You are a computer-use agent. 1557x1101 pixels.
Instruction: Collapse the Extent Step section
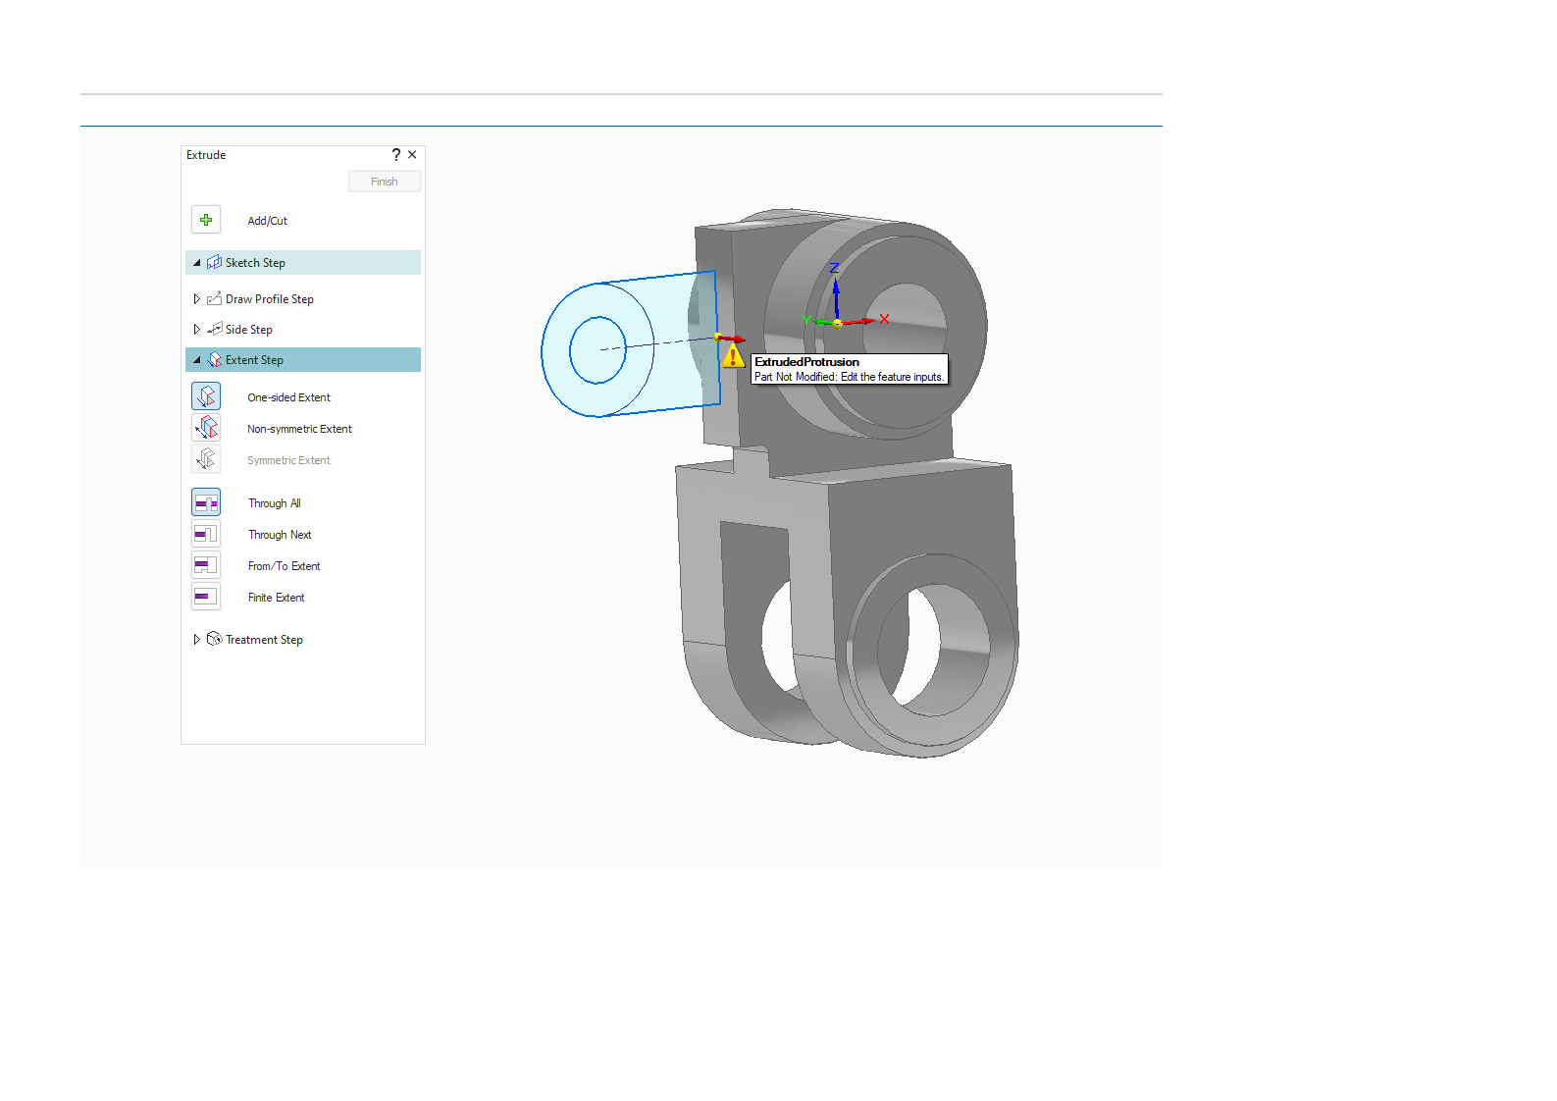click(x=196, y=360)
